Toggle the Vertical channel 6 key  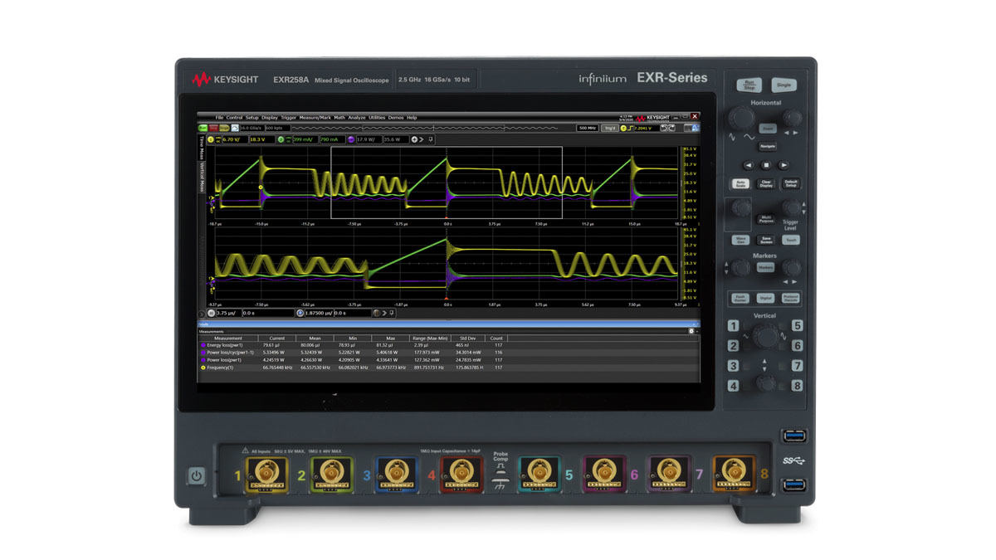797,346
